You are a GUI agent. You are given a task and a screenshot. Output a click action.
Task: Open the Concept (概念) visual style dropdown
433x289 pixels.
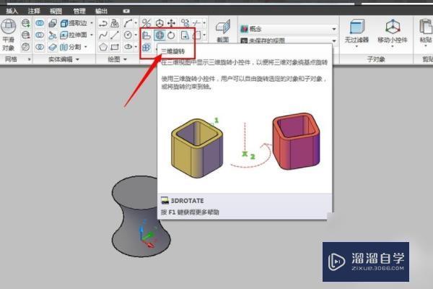tap(289, 29)
